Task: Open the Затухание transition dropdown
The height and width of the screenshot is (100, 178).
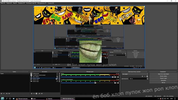Action: point(135,74)
